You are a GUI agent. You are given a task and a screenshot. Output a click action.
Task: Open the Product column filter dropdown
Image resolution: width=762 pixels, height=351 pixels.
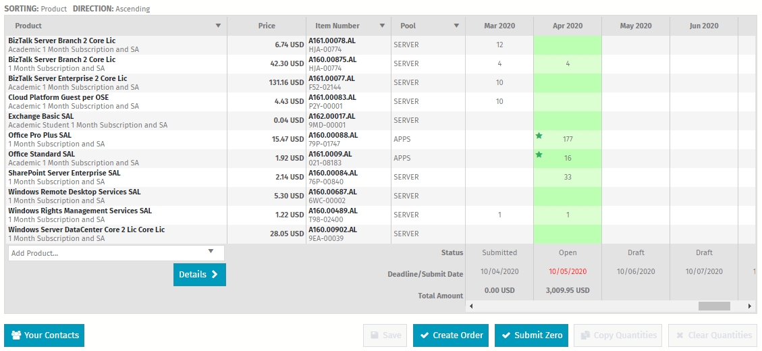tap(218, 26)
